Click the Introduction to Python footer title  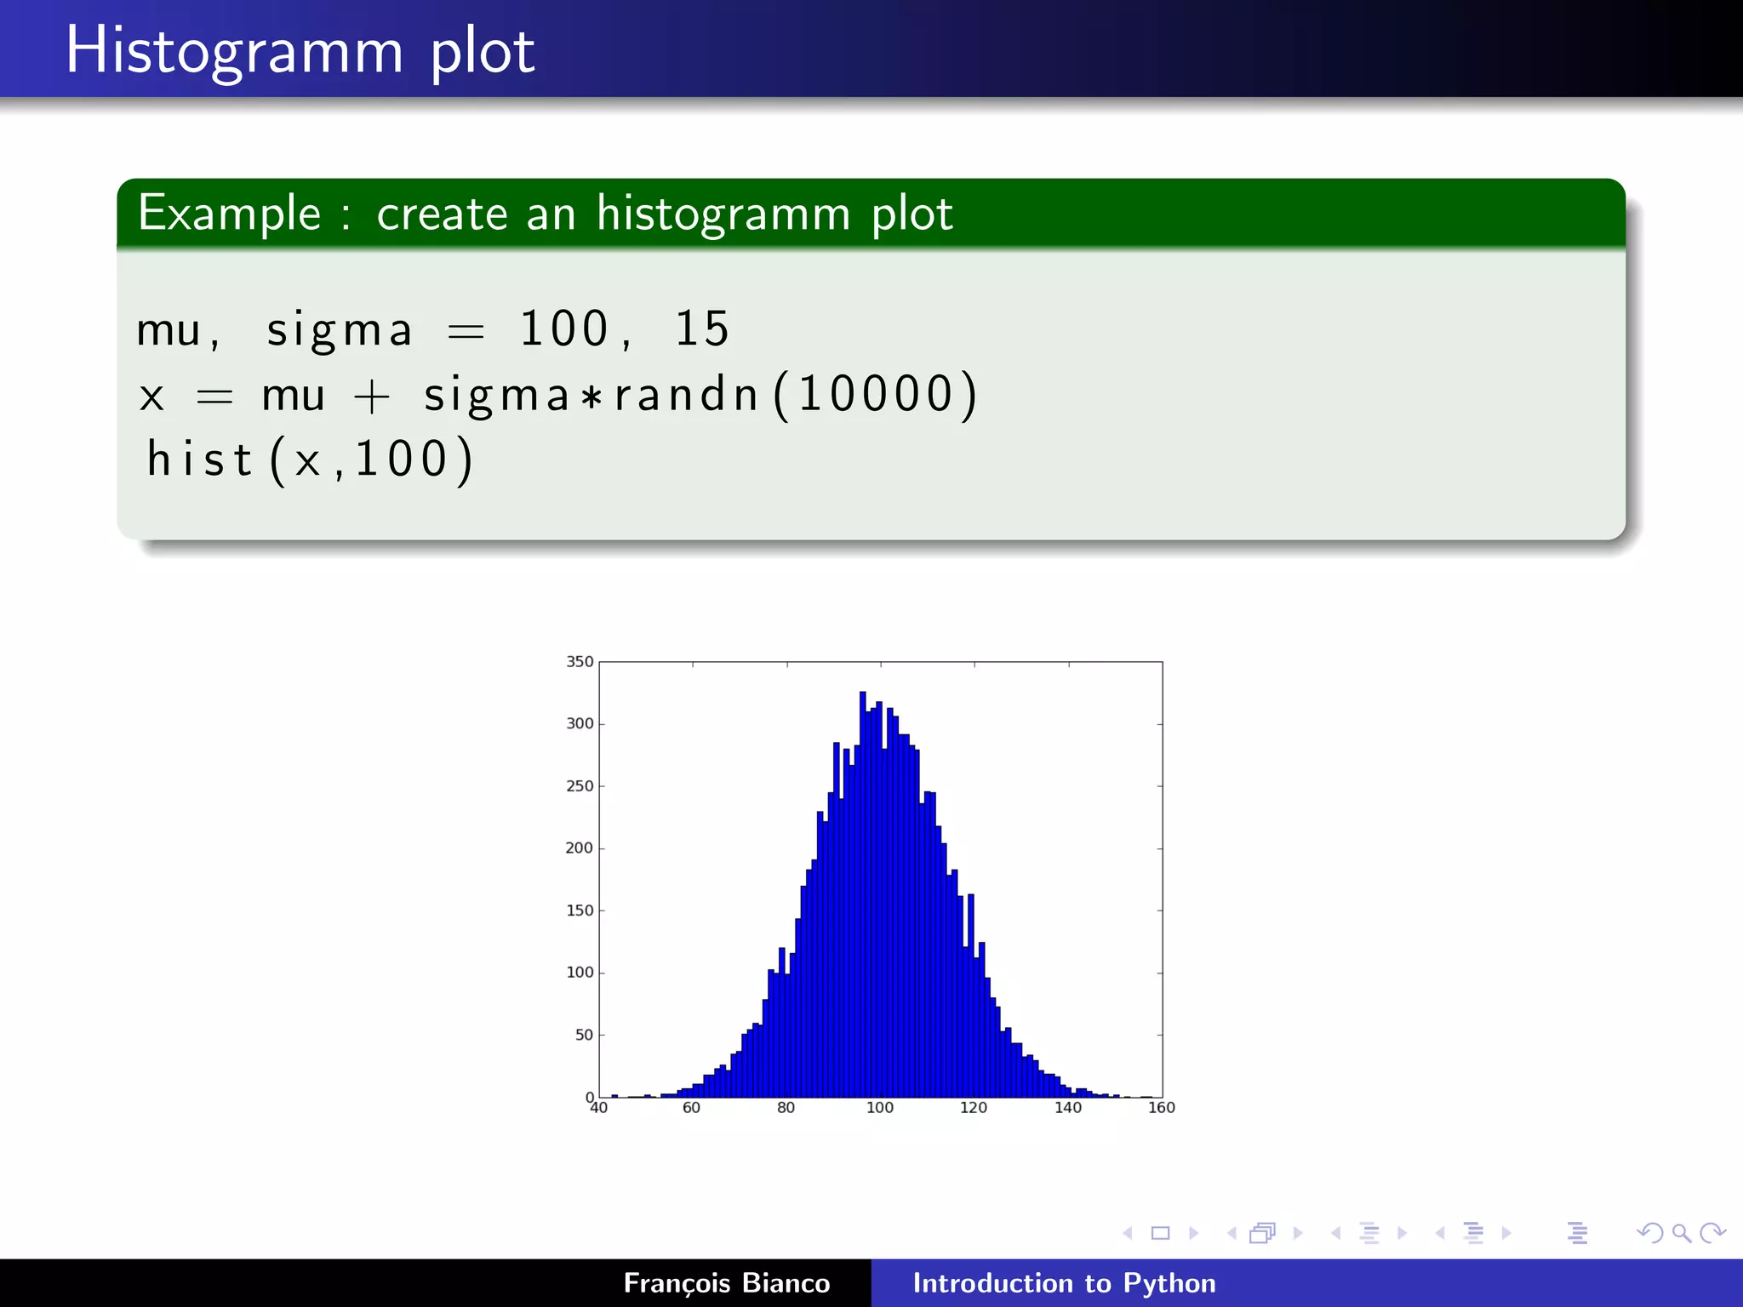point(1064,1282)
